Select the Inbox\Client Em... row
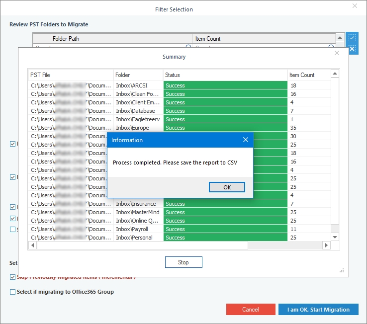 (x=180, y=102)
